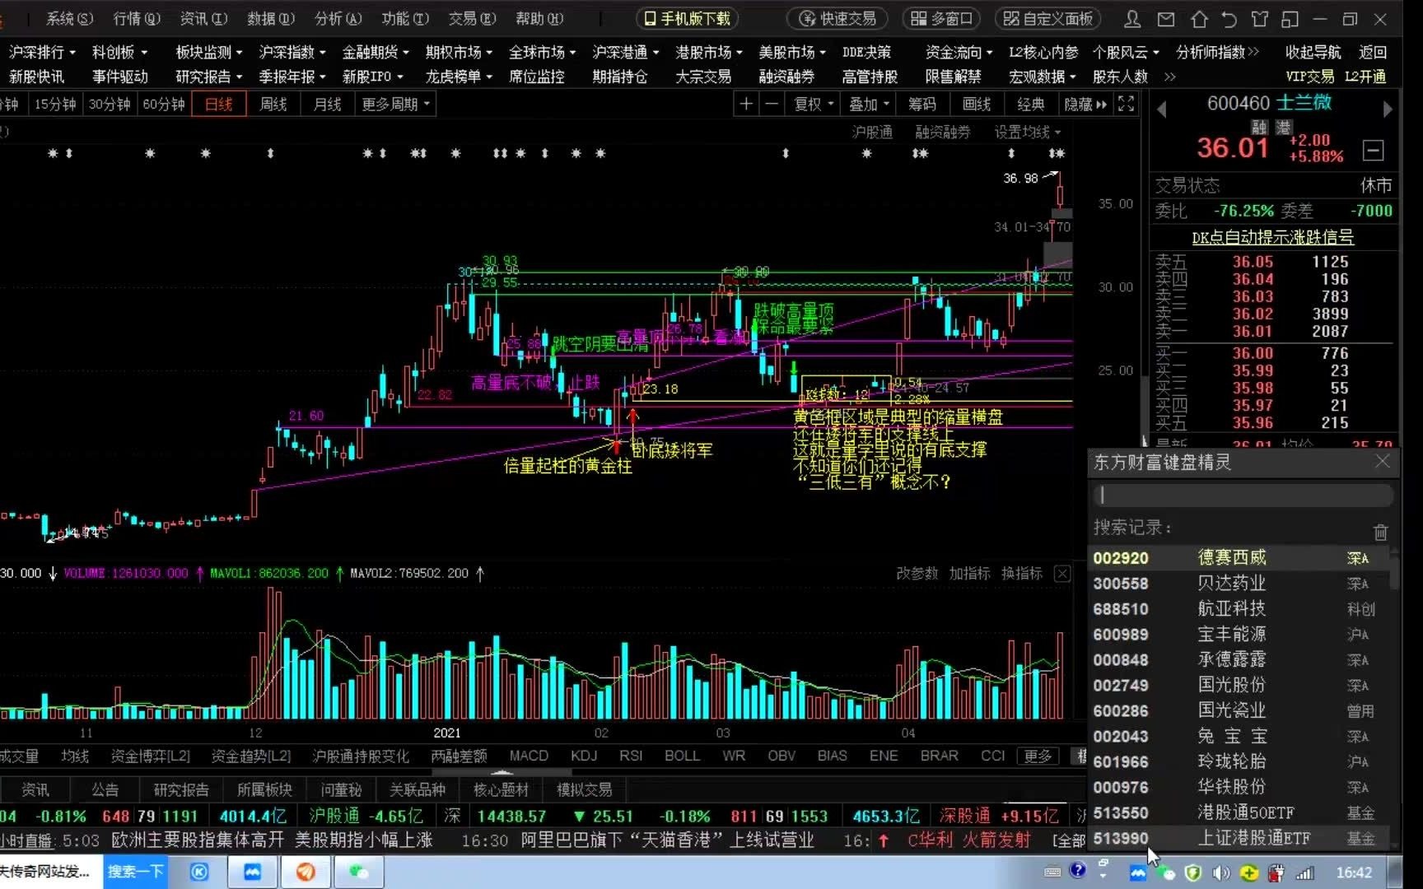Open 更多周期 dropdown
This screenshot has width=1423, height=889.
click(x=396, y=104)
